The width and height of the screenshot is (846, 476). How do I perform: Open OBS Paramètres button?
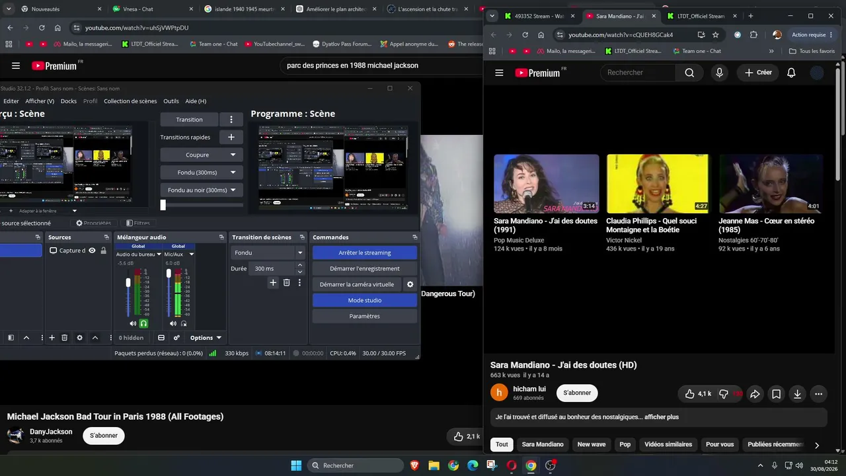point(365,316)
